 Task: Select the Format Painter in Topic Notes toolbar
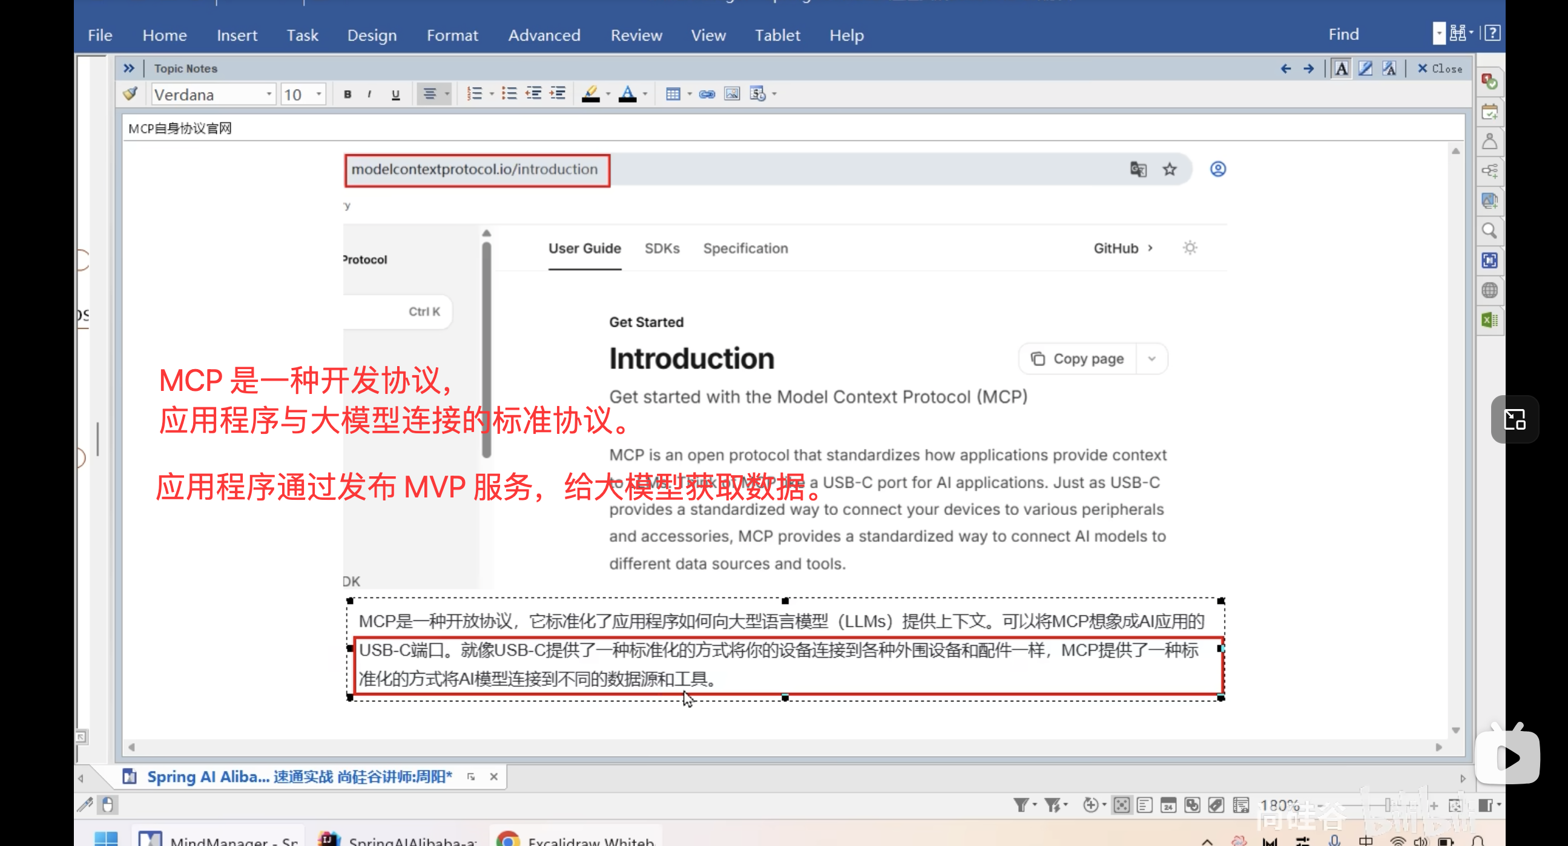(x=130, y=94)
